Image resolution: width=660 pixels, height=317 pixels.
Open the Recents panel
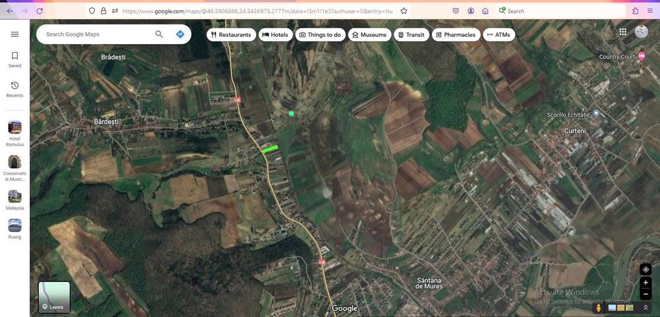(15, 89)
